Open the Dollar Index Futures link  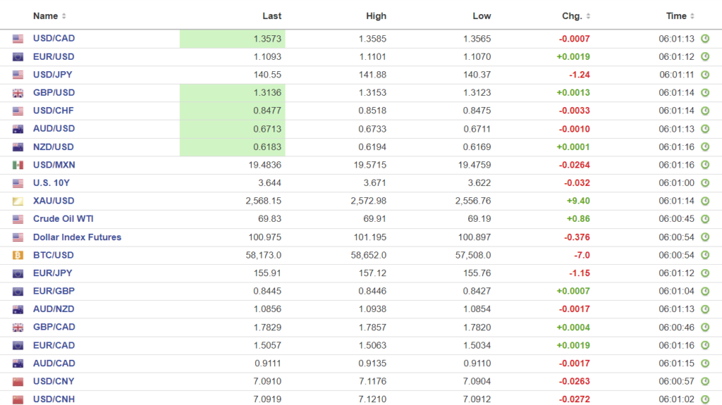coord(77,237)
